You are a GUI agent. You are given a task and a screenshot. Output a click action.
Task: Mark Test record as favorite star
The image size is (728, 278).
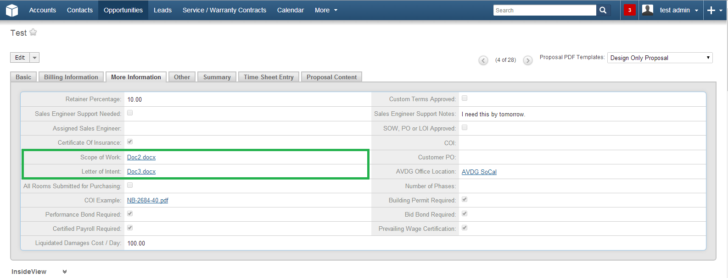click(33, 32)
